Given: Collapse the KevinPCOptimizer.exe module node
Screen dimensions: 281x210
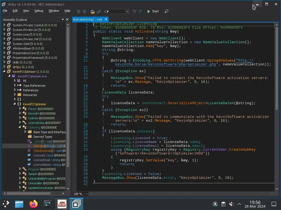Looking at the screenshot, I should pos(9,76).
